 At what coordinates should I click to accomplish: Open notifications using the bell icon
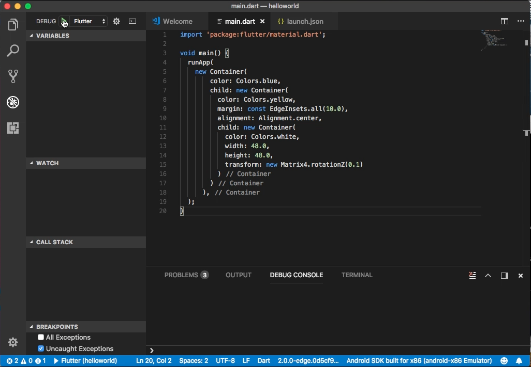[x=519, y=361]
